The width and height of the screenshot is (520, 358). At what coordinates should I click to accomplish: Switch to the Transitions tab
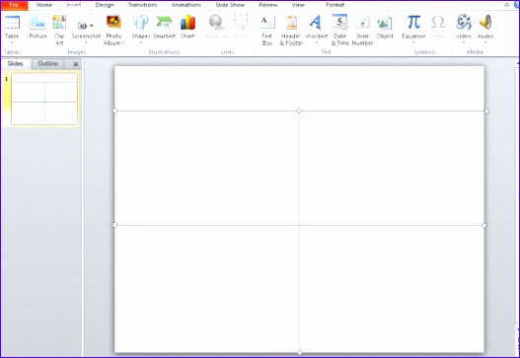(x=143, y=5)
